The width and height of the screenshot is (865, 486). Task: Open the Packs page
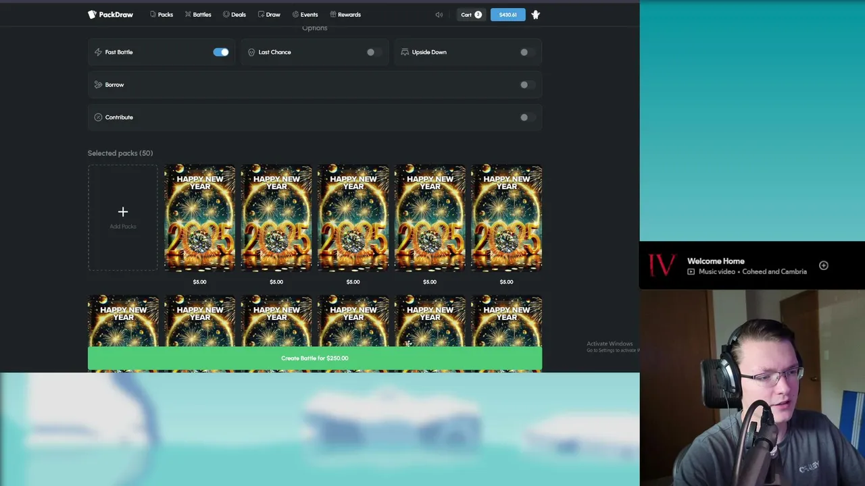click(x=162, y=14)
